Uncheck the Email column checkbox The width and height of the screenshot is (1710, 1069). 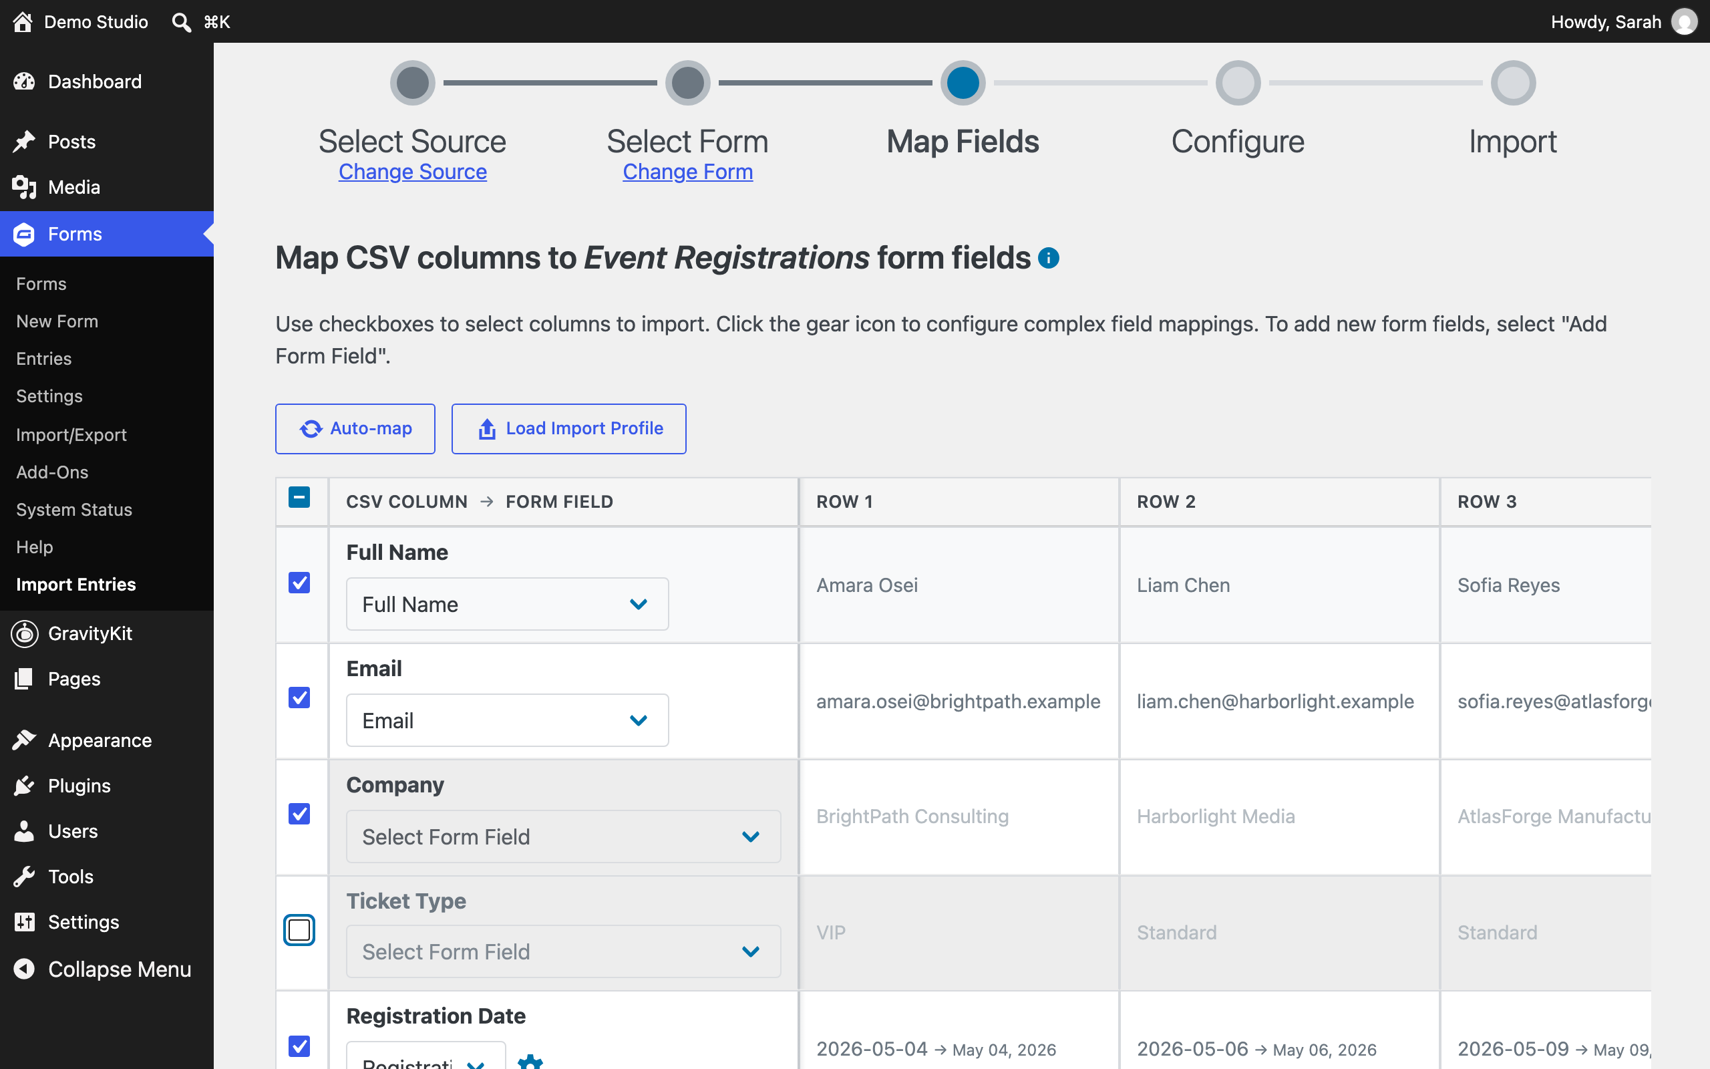[x=300, y=697]
